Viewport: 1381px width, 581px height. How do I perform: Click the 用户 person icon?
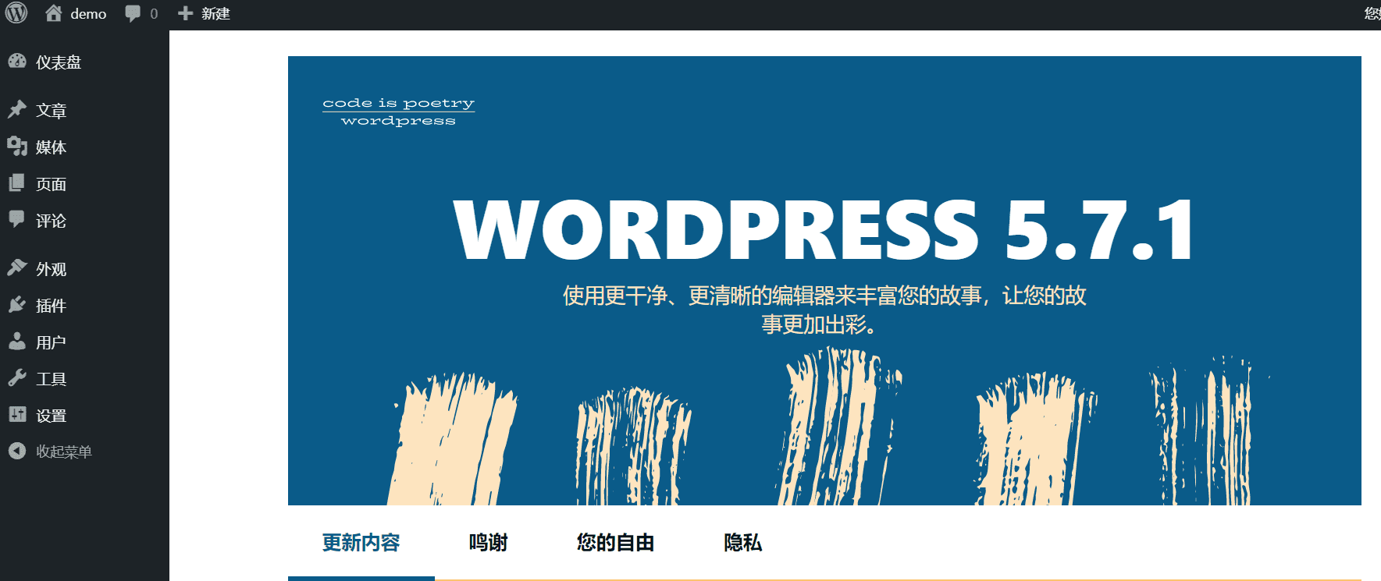[17, 341]
